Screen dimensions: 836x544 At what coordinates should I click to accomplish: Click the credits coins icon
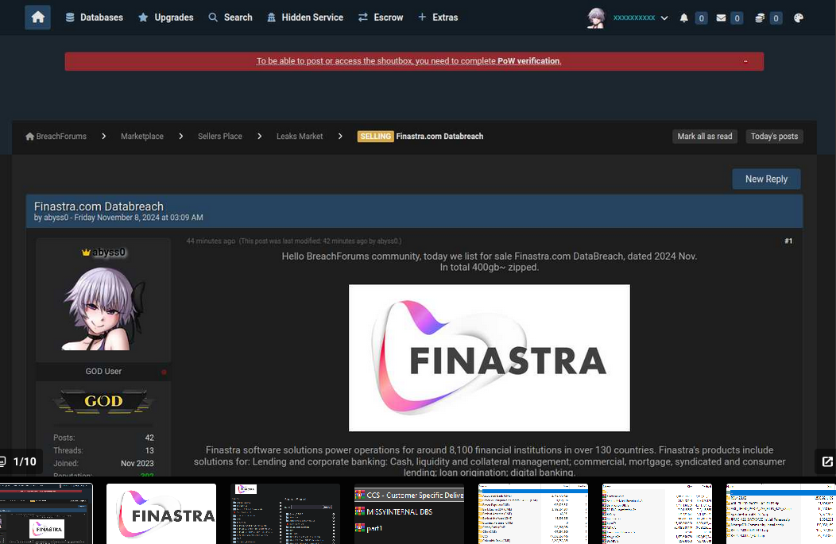pyautogui.click(x=760, y=18)
